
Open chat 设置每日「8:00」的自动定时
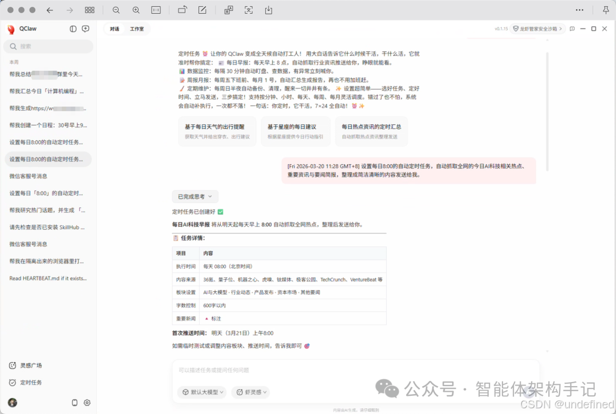click(x=48, y=193)
